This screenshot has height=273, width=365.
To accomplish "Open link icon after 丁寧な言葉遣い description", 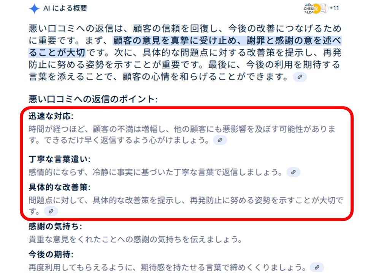I will tap(293, 172).
